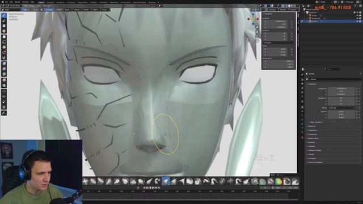Adjust brush Strength slider

tap(53, 10)
